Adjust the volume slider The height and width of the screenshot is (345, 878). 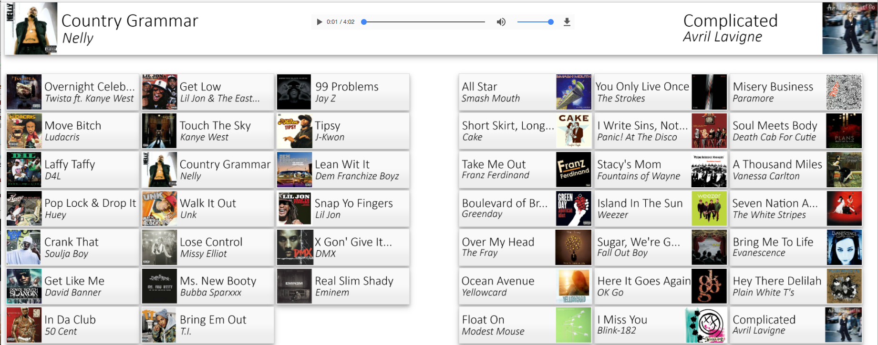(x=534, y=22)
